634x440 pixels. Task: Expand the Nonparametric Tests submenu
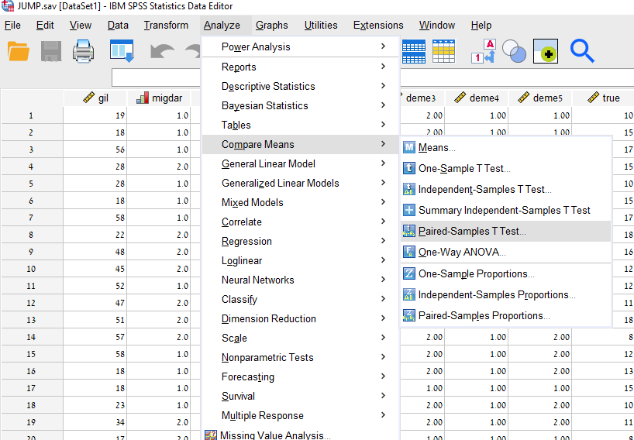coord(267,357)
